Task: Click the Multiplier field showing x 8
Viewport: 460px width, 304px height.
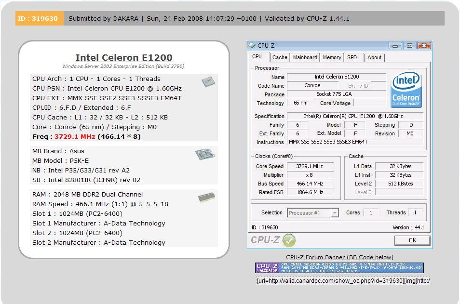Action: pyautogui.click(x=310, y=175)
